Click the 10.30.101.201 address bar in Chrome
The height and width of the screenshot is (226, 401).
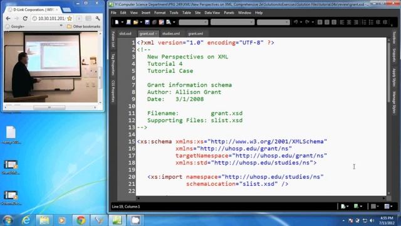tap(53, 18)
